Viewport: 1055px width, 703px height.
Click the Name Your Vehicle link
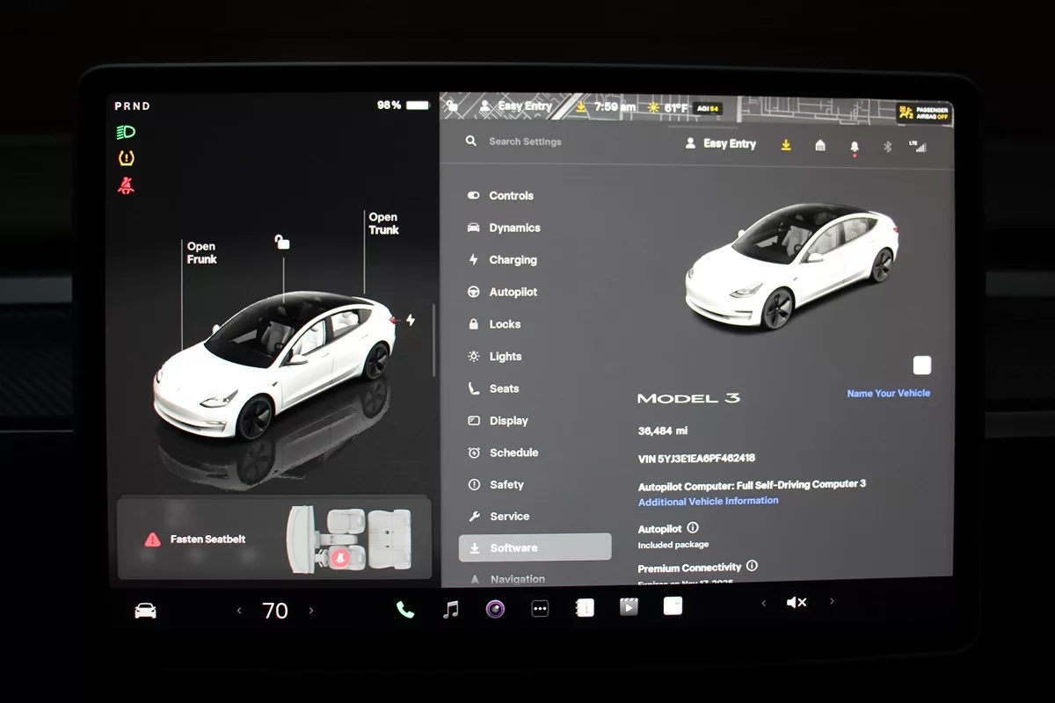tap(888, 394)
